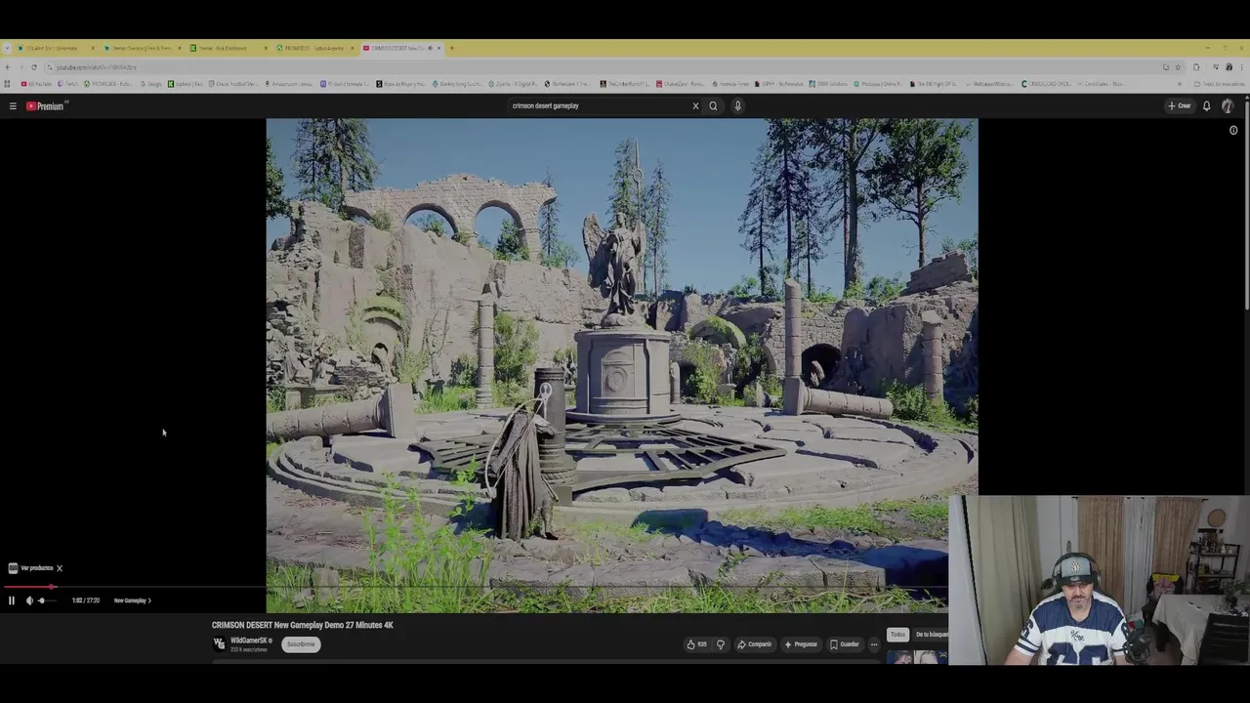Screen dimensions: 1250x703
Task: Open the video info icon at the page's right edge
Action: tap(1233, 130)
